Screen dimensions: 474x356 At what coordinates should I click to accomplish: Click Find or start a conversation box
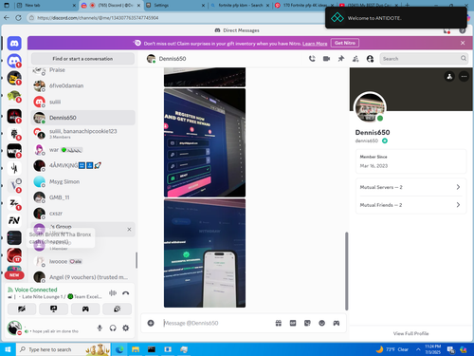pos(82,59)
